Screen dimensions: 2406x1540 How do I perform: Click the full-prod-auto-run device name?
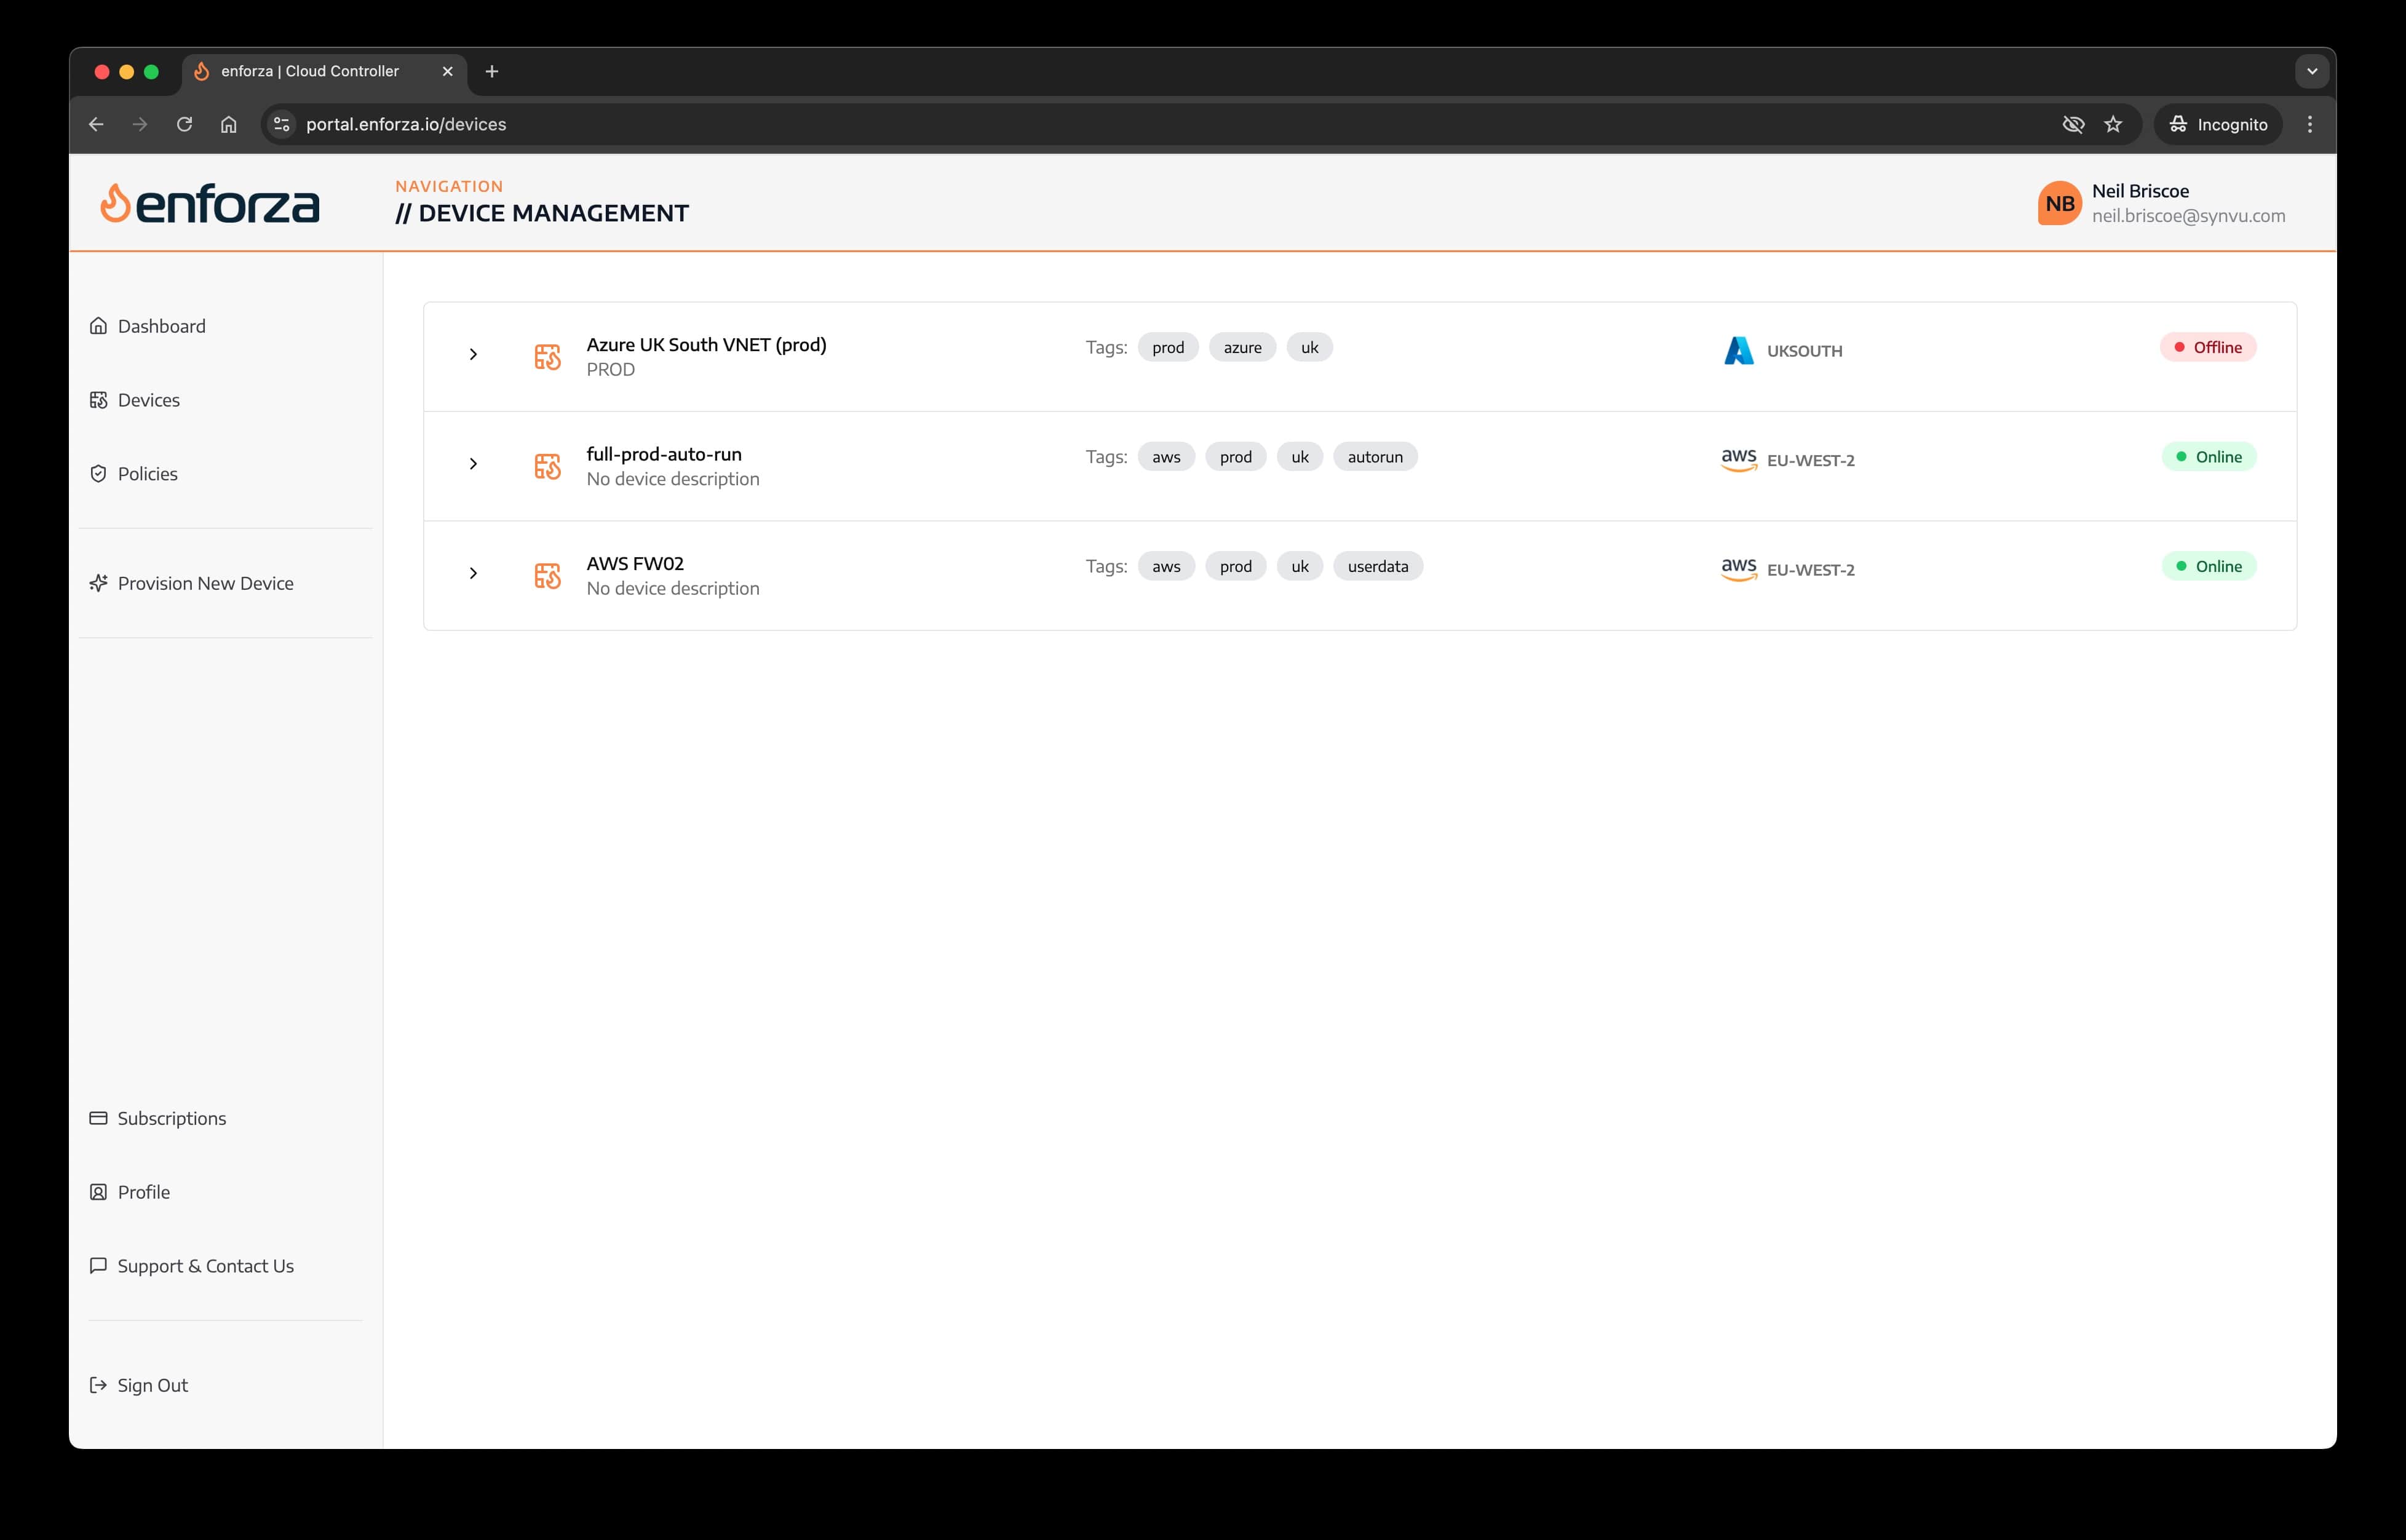664,454
